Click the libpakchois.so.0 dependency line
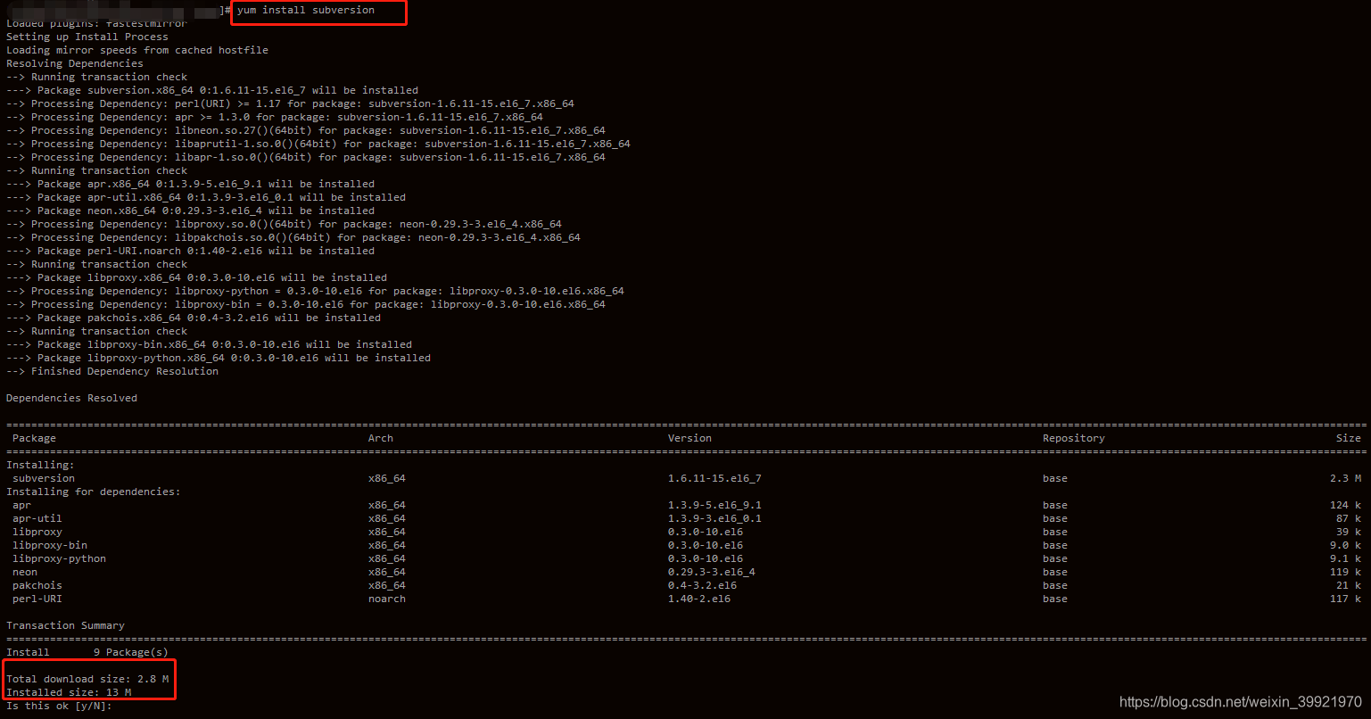Screen dimensions: 1371x719 click(x=293, y=237)
